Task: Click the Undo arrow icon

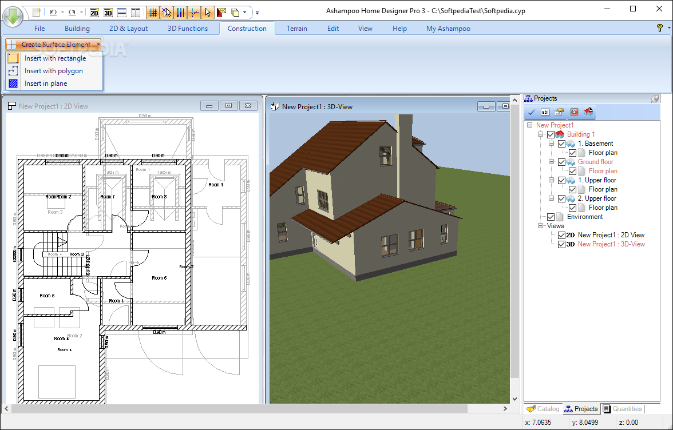Action: point(53,13)
